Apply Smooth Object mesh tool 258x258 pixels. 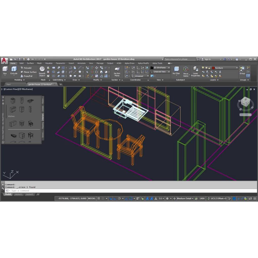pos(42,71)
